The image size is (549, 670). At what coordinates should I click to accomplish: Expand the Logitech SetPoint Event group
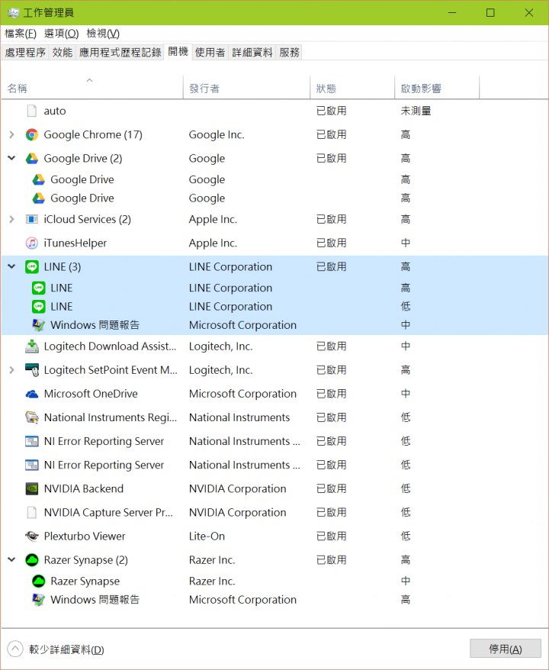11,370
